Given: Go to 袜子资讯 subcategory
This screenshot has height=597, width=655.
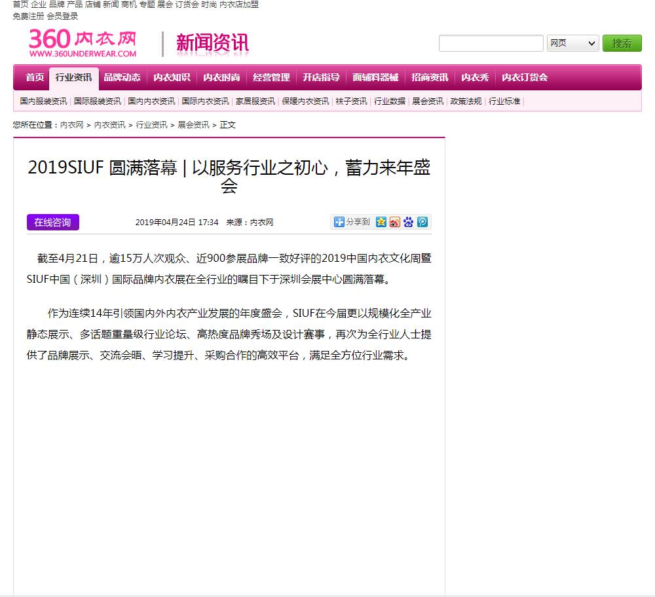Looking at the screenshot, I should pos(351,101).
